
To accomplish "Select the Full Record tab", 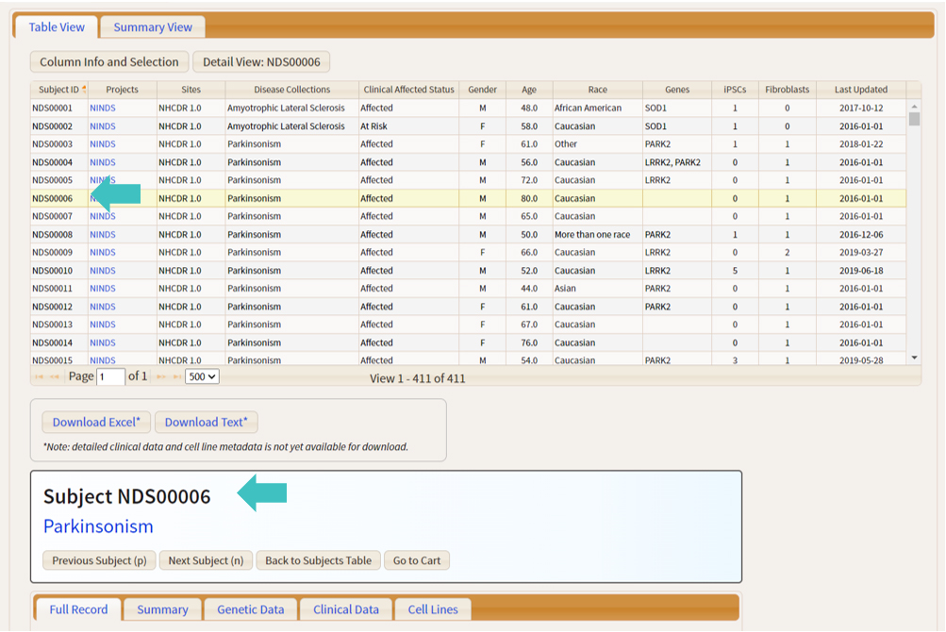I will coord(78,609).
